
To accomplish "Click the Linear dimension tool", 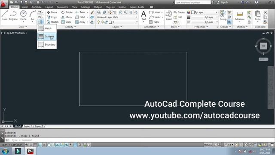I will point(155,12).
